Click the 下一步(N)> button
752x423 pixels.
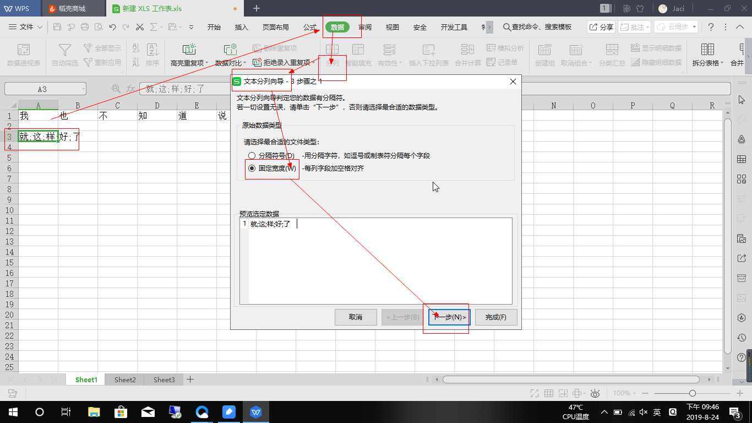(x=449, y=317)
